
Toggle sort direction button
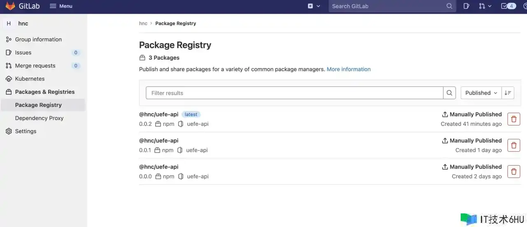[x=508, y=93]
